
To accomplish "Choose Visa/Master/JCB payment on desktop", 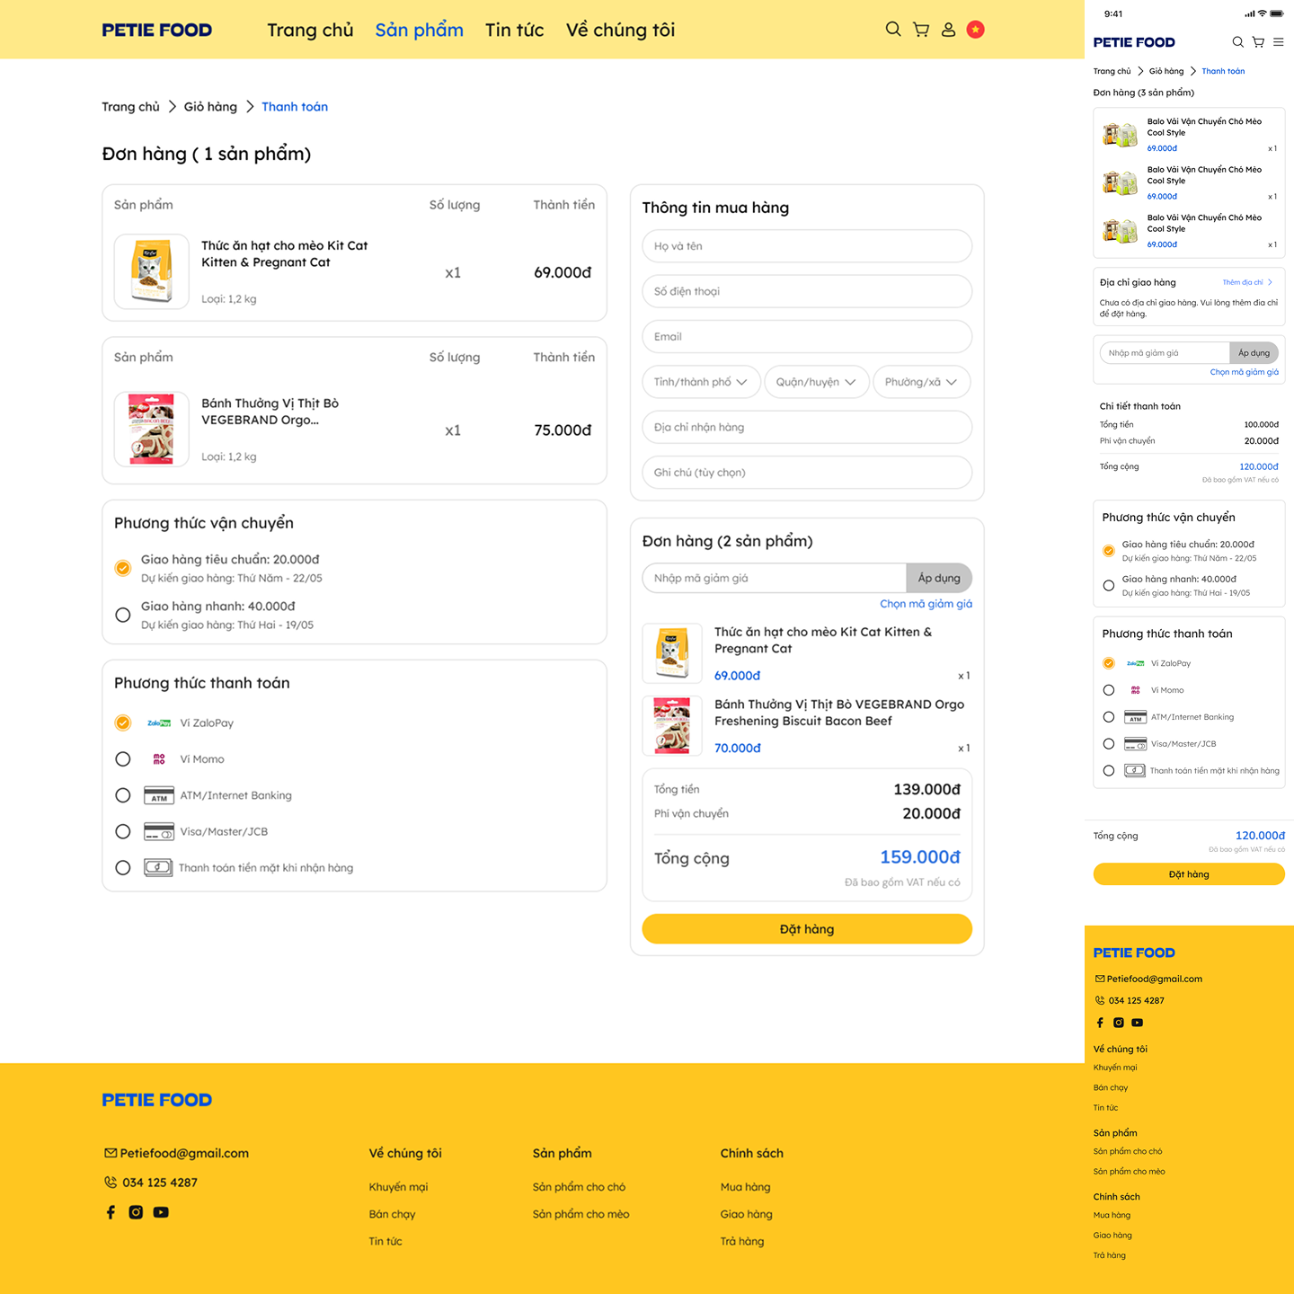I will (x=123, y=832).
